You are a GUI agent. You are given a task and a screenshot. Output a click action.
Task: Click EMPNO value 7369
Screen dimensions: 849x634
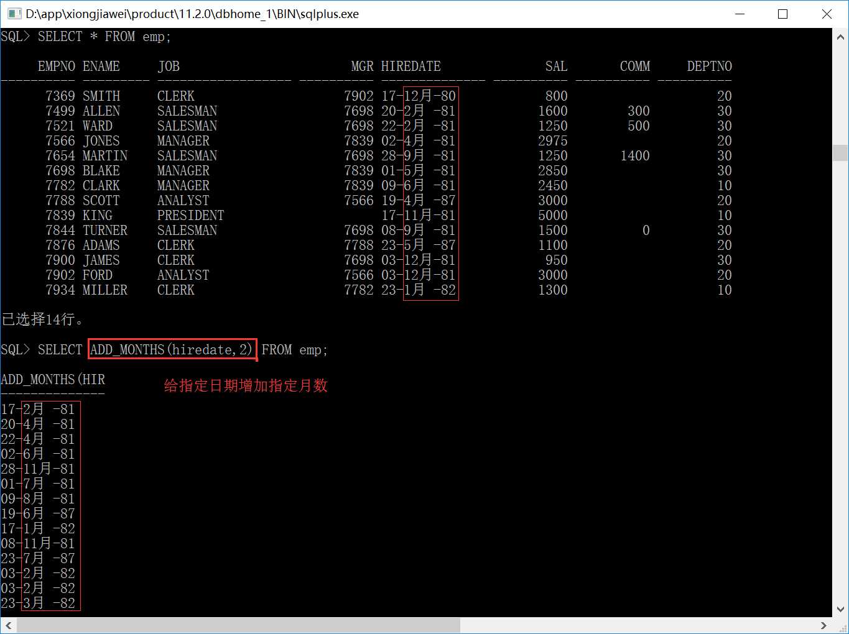coord(60,96)
